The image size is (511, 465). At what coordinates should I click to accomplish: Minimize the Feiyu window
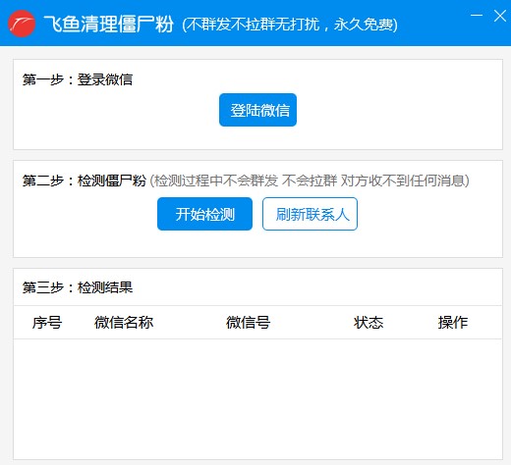pos(477,16)
